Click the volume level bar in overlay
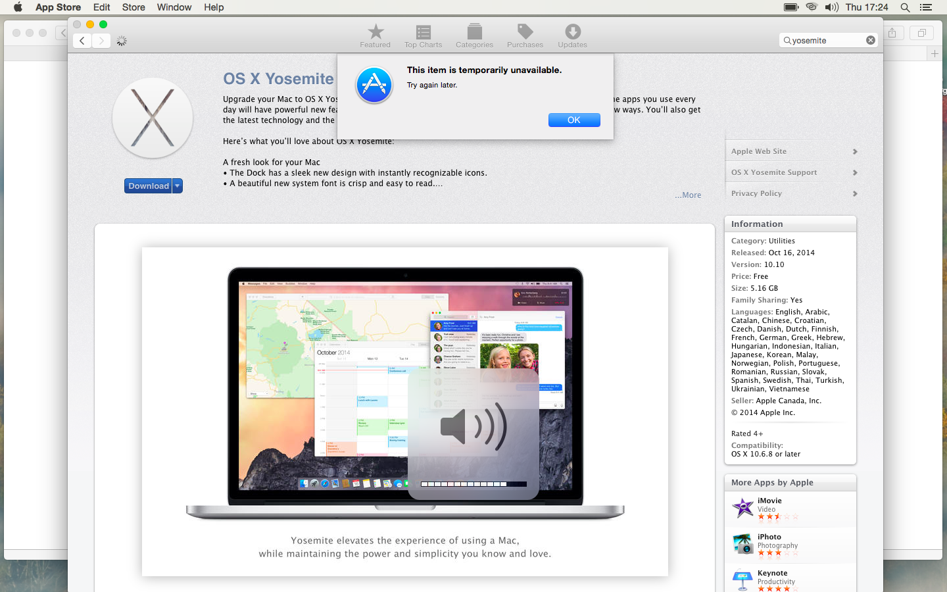Image resolution: width=947 pixels, height=592 pixels. click(473, 484)
